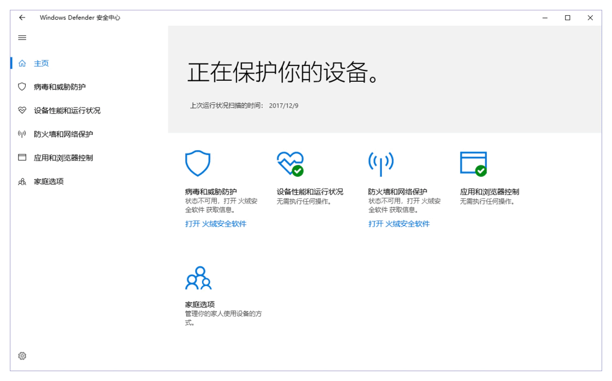
Task: Click the 防火墙和网络保护 card title
Action: [x=398, y=192]
